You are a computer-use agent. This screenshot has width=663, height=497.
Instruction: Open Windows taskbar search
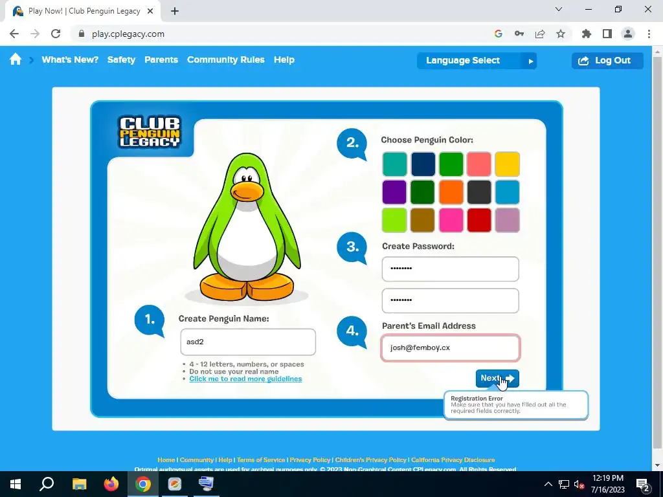(47, 484)
